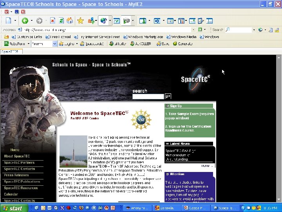
Task: Collapse the Latest News panel
Action: click(x=167, y=144)
